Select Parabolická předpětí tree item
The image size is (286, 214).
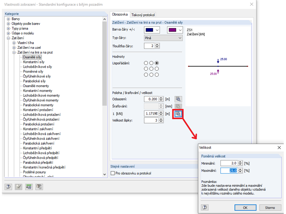pos(38,163)
